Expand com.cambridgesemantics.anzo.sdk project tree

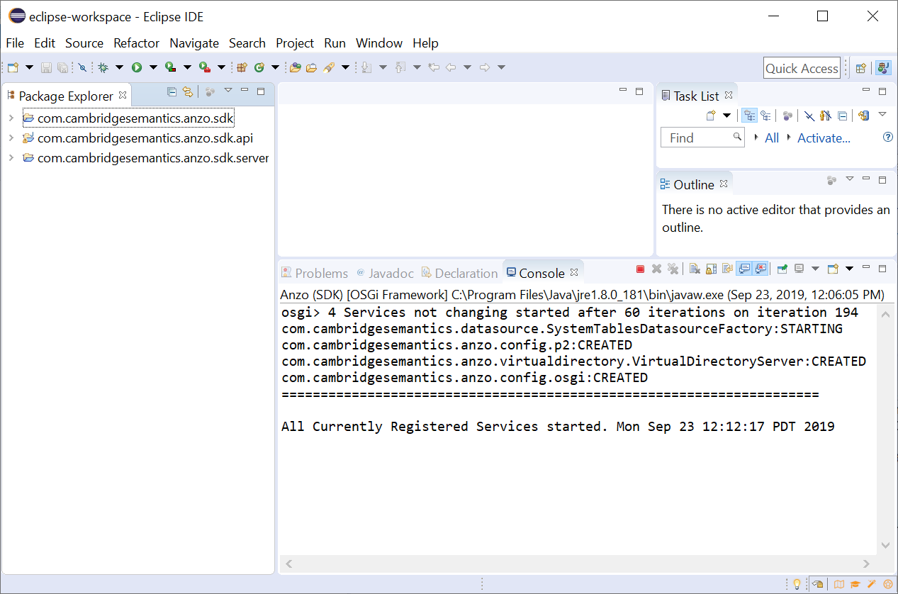coord(11,118)
